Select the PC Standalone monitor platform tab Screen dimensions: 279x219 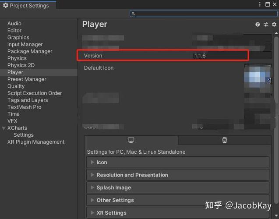click(x=131, y=140)
